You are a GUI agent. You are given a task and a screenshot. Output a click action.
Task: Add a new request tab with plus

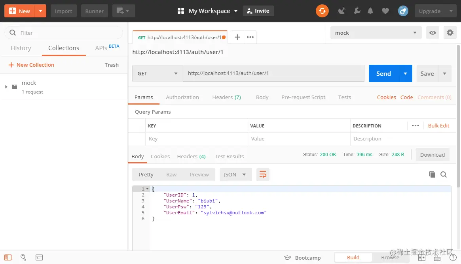pyautogui.click(x=237, y=37)
